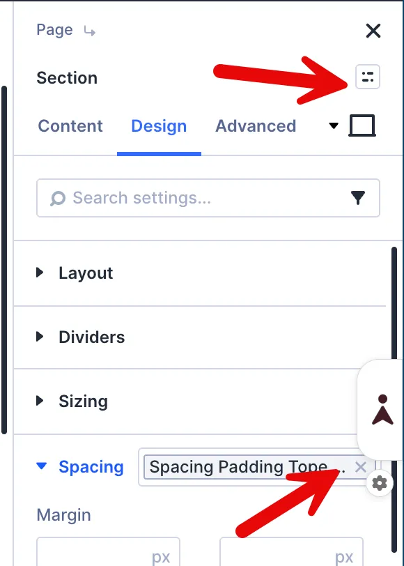Screen dimensions: 404x566
Task: Click inside the Search settings field
Action: coord(174,198)
